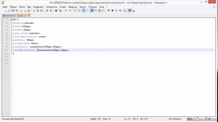Click the Synchronize vertical scrolling icon
The height and width of the screenshot is (122, 218).
(x=75, y=11)
